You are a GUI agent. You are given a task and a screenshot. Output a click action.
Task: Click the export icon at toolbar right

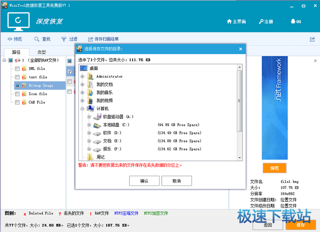pyautogui.click(x=312, y=39)
